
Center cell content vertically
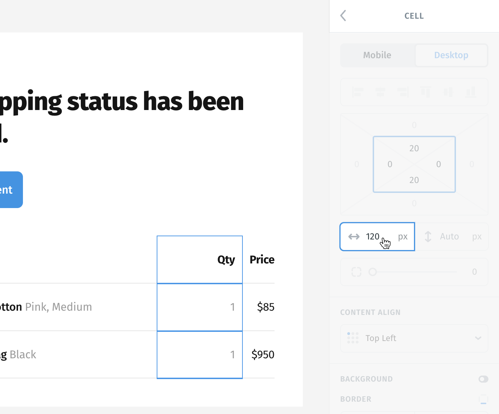448,92
